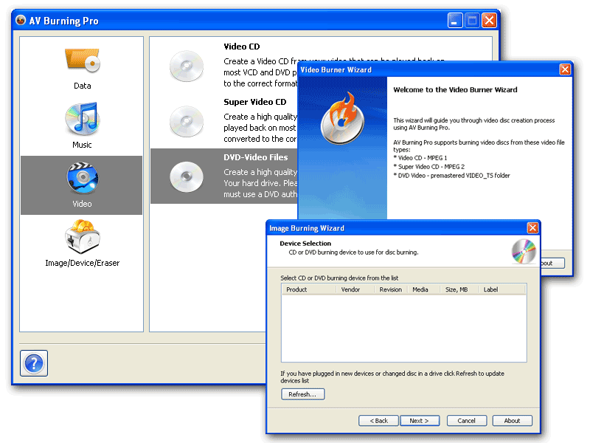Screen dimensions: 590x443
Task: Go back with the < Back button
Action: point(378,420)
